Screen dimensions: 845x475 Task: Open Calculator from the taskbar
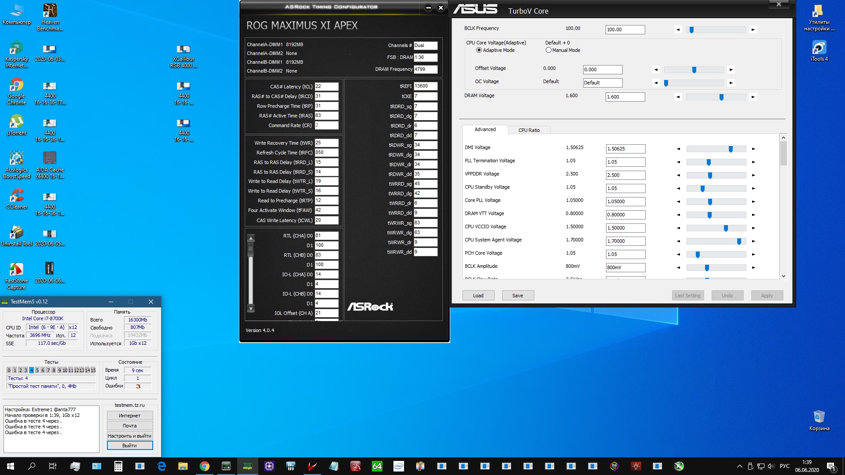[x=118, y=466]
